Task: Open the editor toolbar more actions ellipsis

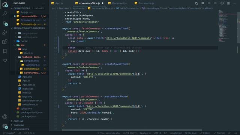Action: [235, 3]
